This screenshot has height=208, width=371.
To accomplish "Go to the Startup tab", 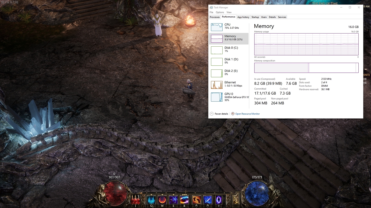I will coord(255,17).
